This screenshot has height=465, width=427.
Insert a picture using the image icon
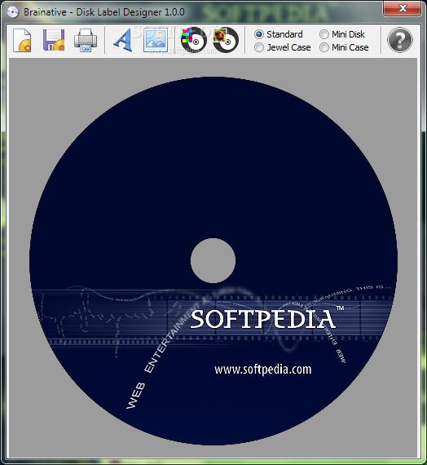click(x=156, y=40)
